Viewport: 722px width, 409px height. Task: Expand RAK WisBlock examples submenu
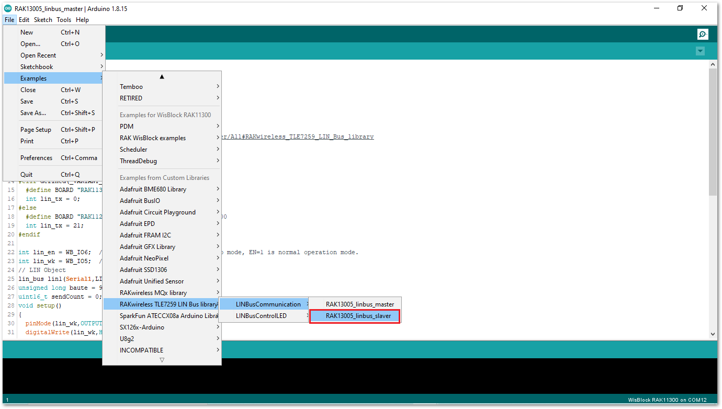coord(162,138)
